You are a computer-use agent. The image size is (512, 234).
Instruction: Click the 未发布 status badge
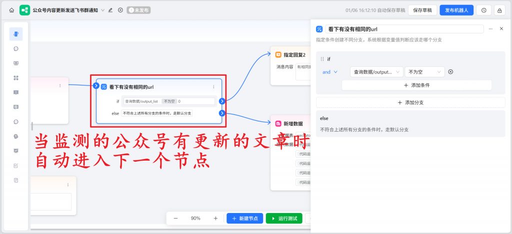(139, 10)
